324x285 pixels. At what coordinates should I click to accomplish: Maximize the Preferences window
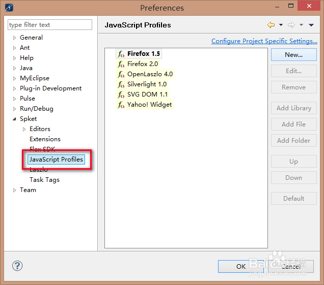click(291, 6)
